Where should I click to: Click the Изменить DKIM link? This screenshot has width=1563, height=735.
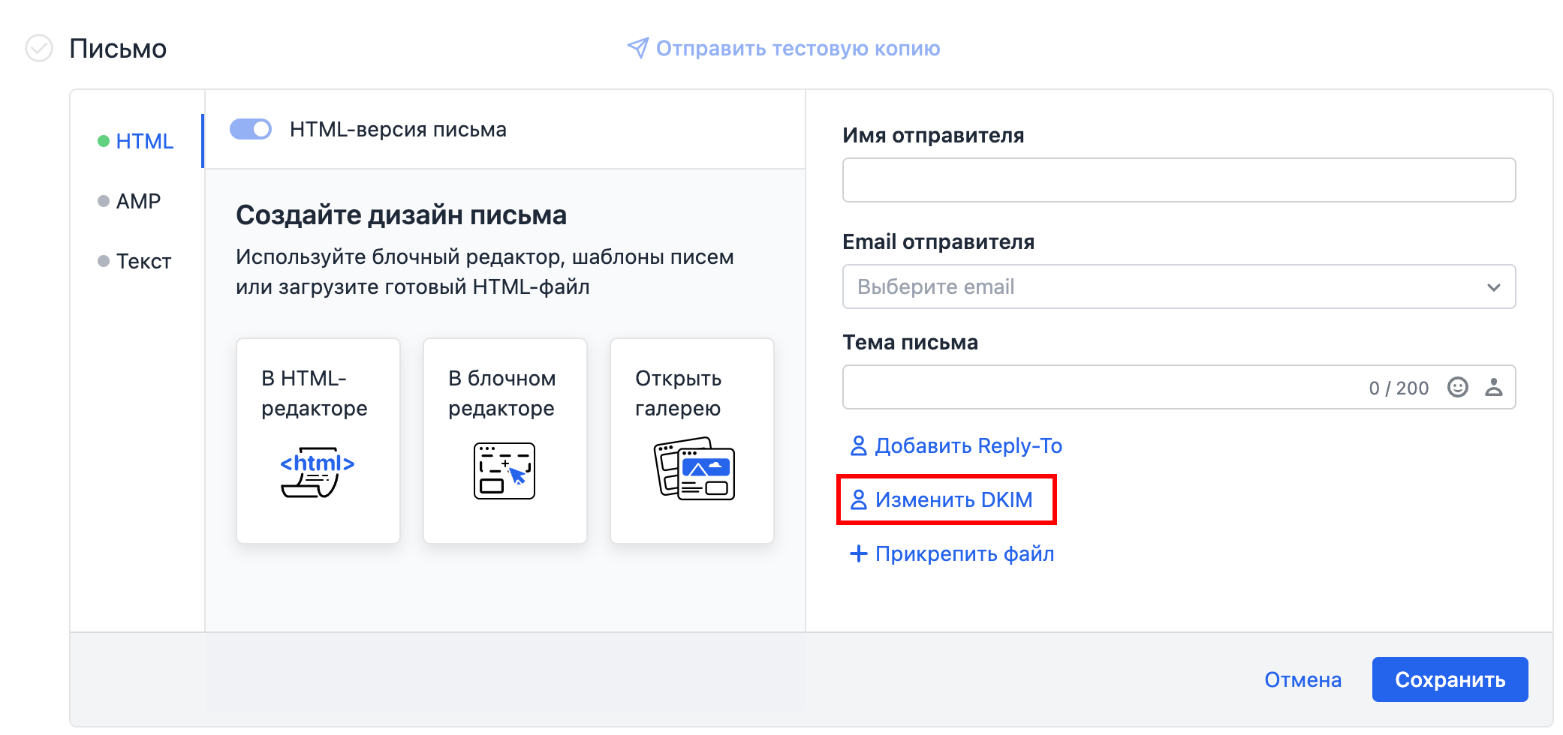click(953, 499)
